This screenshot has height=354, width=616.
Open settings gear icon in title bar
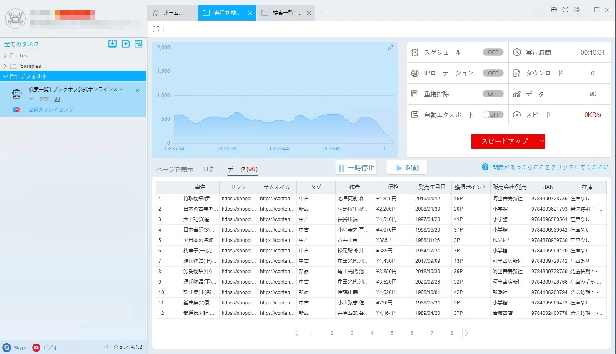(577, 10)
